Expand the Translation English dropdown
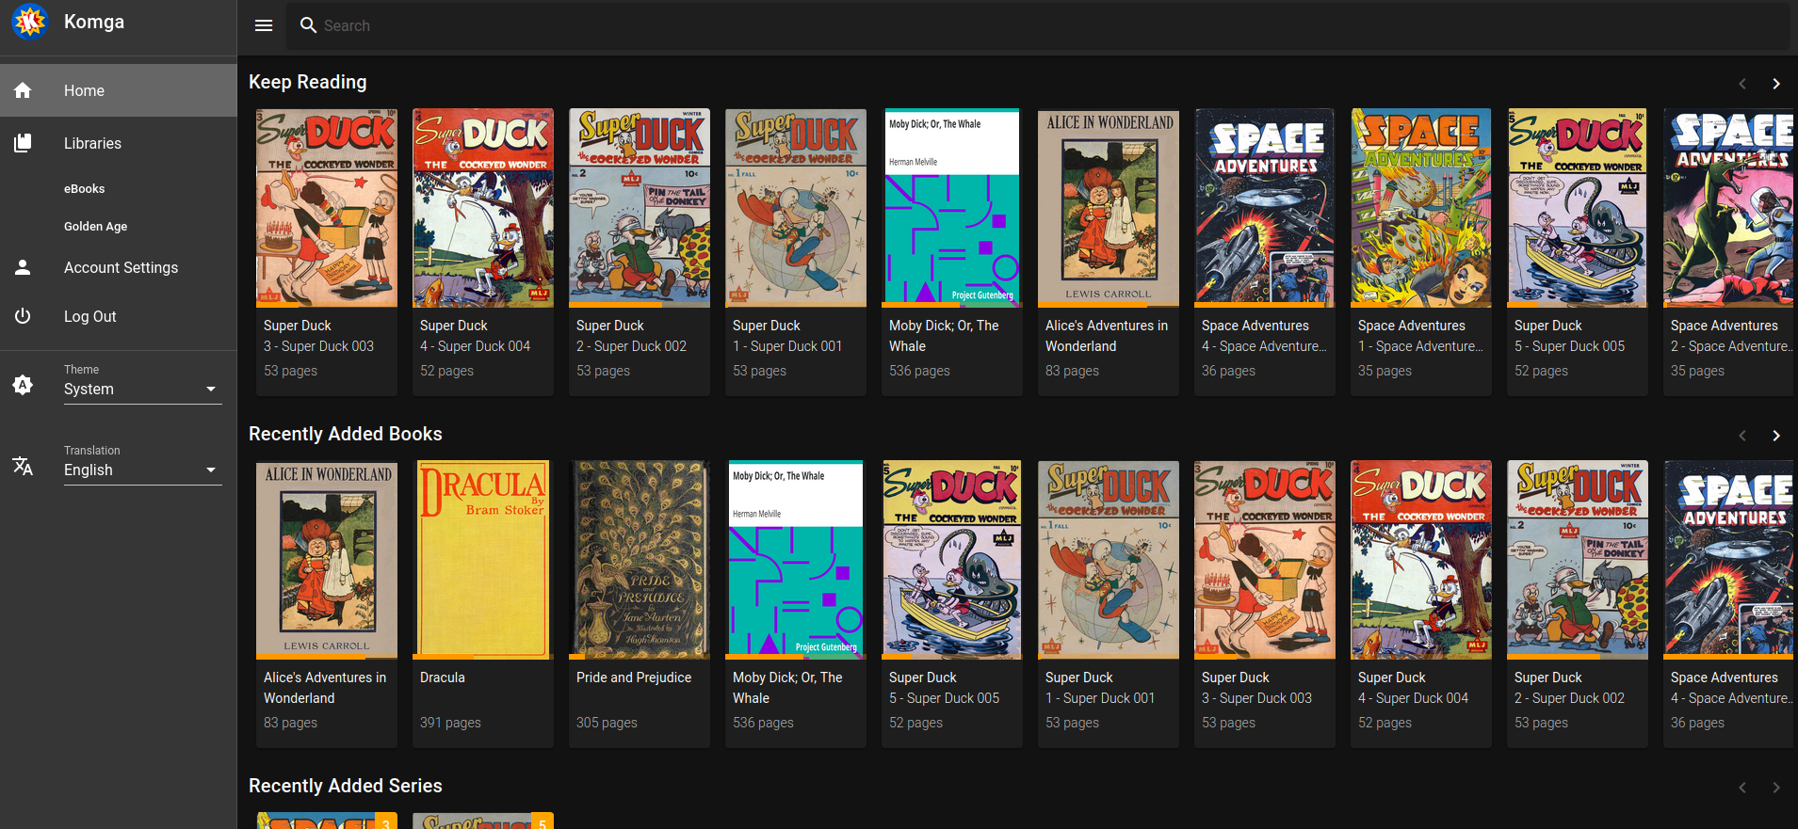 coord(141,470)
